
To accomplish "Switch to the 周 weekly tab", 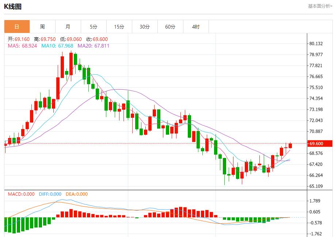I will click(x=42, y=27).
